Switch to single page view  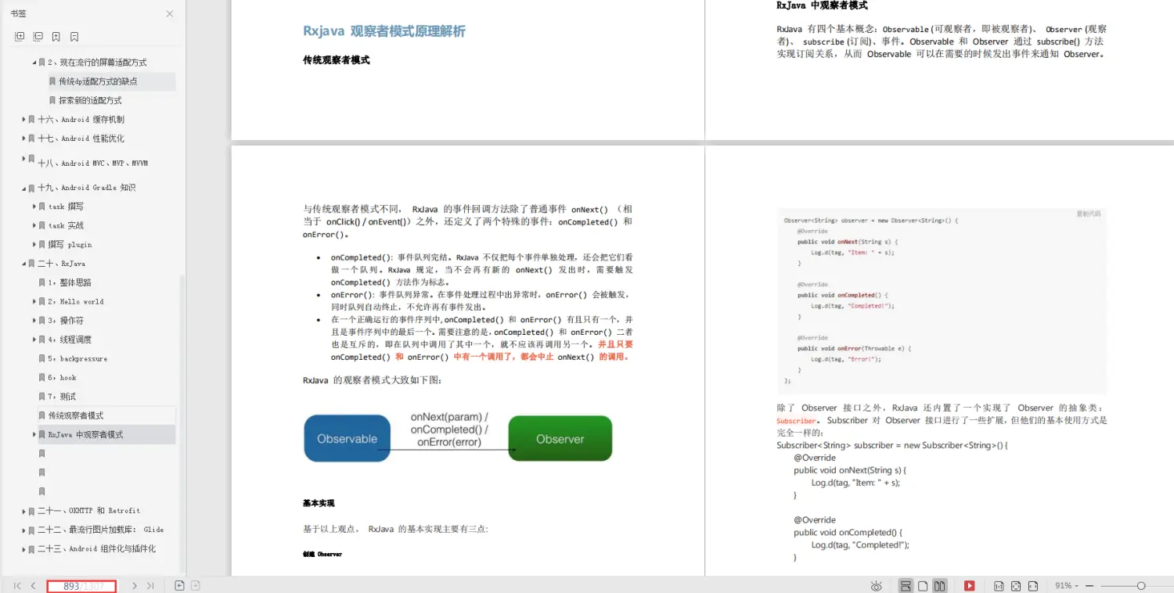[x=923, y=585]
